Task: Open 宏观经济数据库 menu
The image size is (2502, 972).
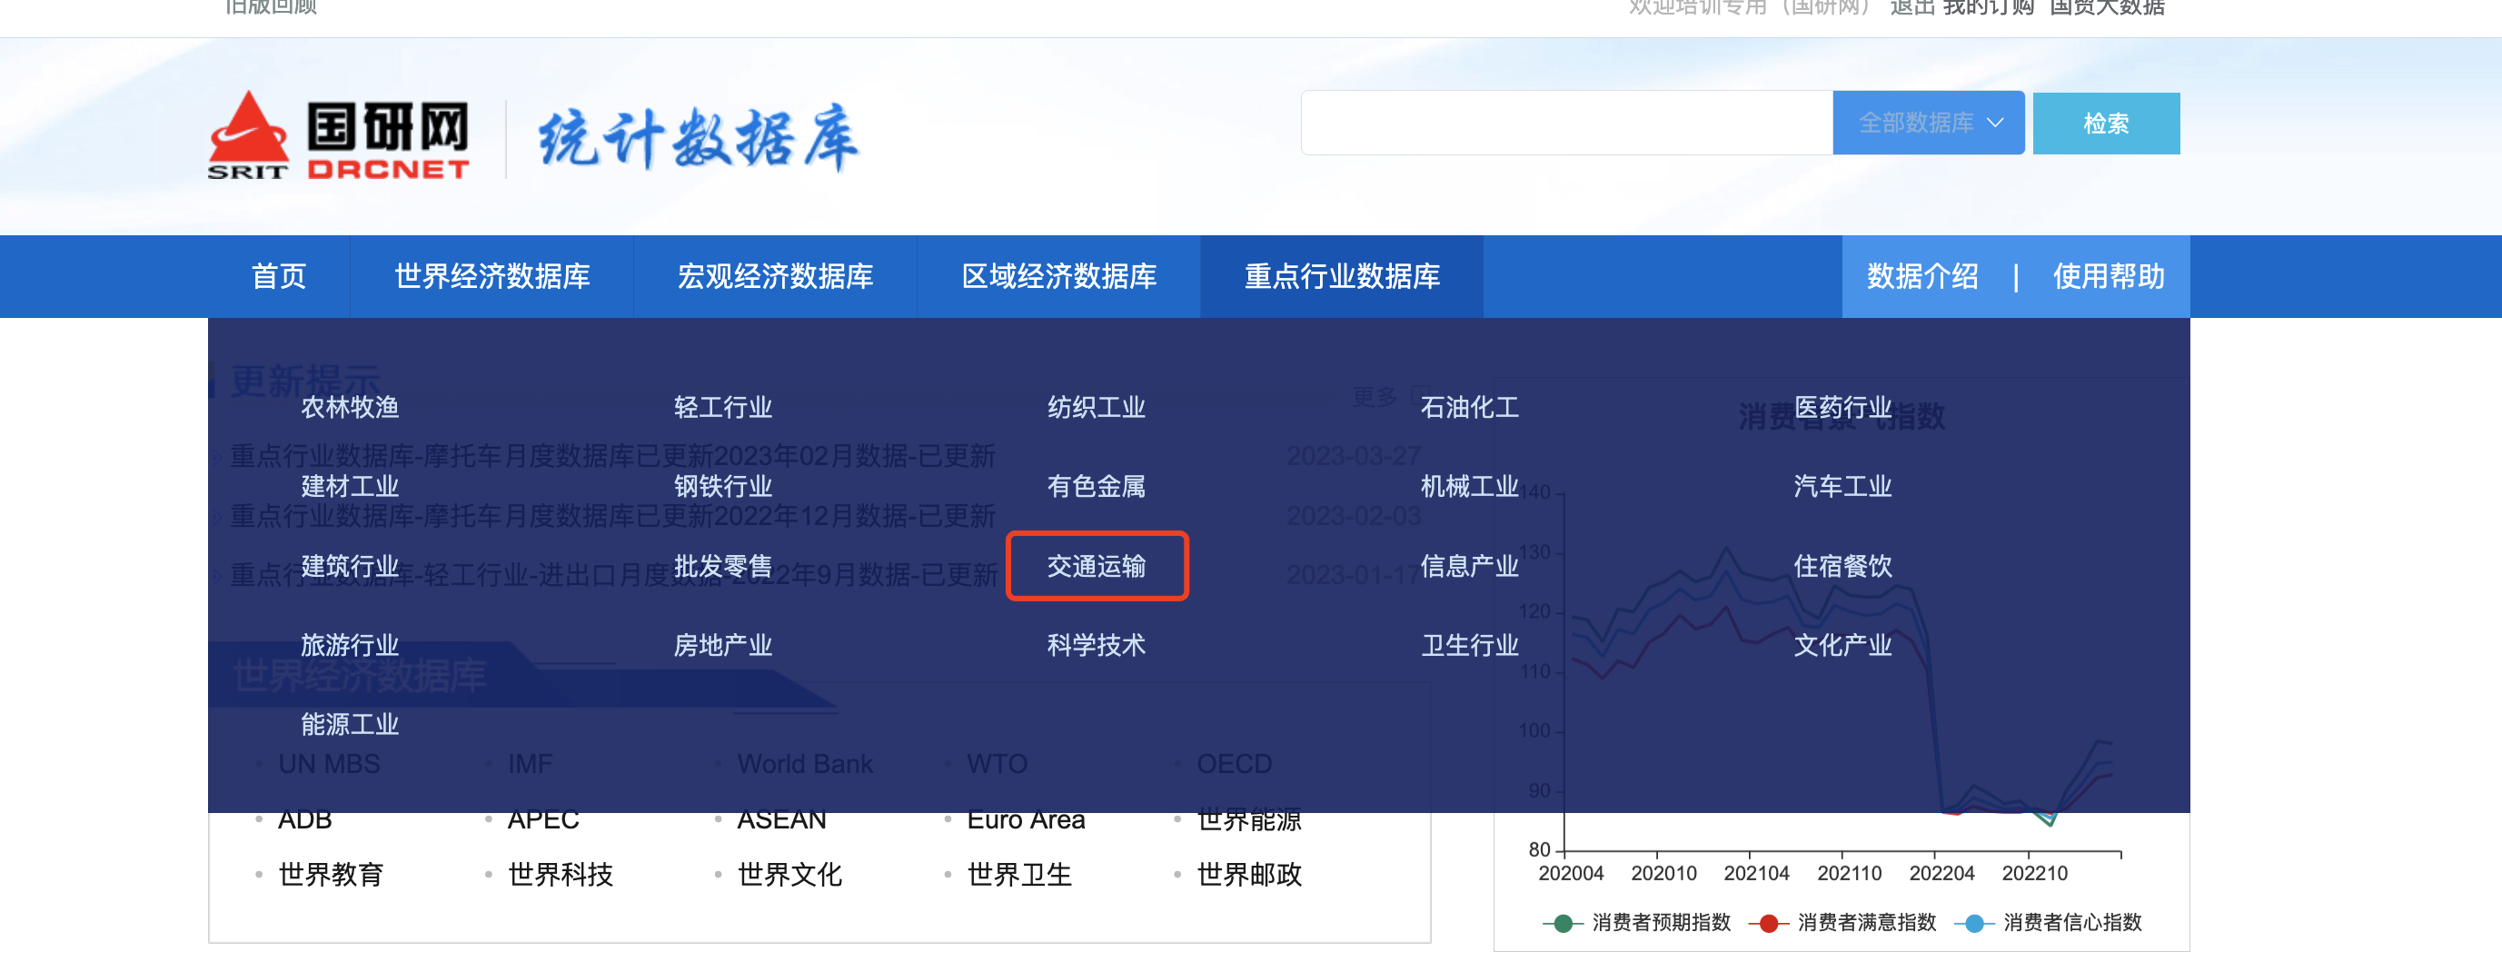Action: click(x=775, y=277)
